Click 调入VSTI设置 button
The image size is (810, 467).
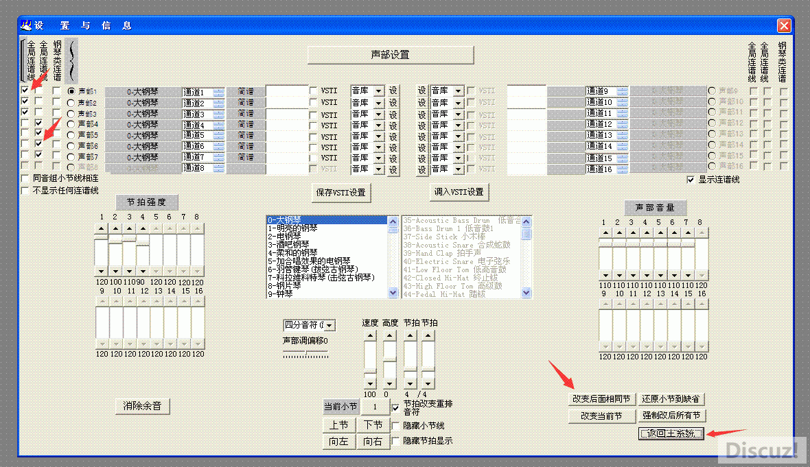pyautogui.click(x=459, y=192)
